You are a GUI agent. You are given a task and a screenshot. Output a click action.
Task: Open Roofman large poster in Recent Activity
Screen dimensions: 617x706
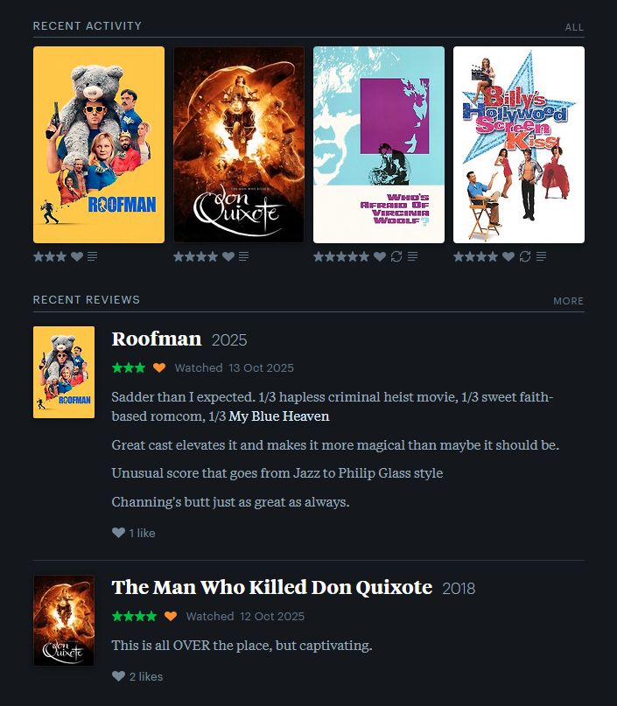pos(99,144)
